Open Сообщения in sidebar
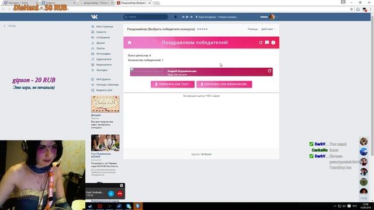This screenshot has height=210, width=374. [x=101, y=37]
